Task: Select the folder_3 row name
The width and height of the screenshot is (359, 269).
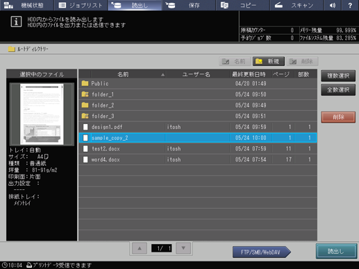Action: [x=103, y=116]
